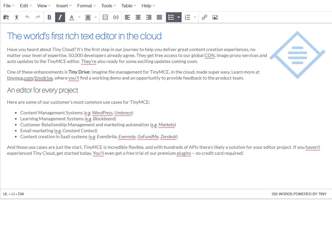Place cursor in 'Learning Management Systems' list item

(52, 119)
